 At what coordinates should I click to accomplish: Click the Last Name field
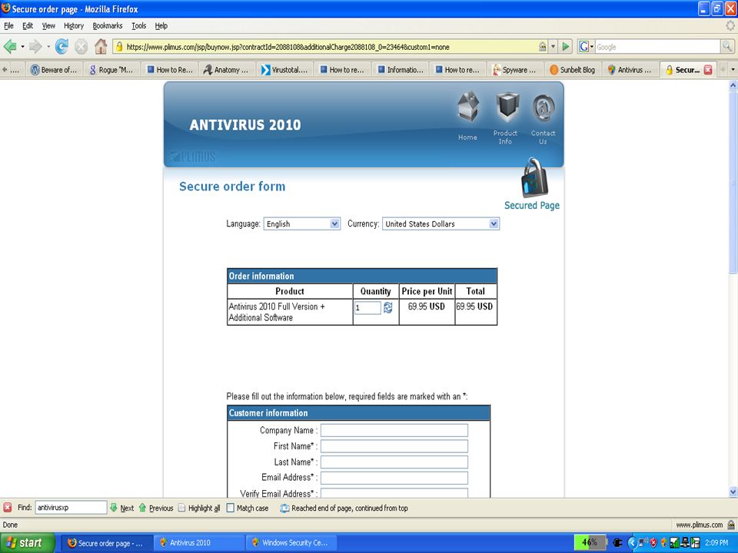pos(394,462)
